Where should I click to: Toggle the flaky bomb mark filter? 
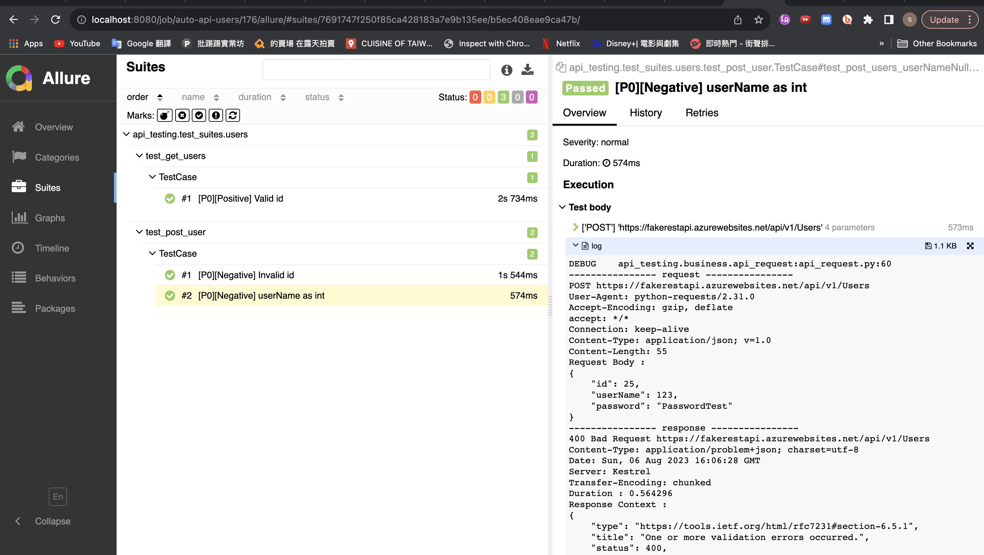coord(165,115)
